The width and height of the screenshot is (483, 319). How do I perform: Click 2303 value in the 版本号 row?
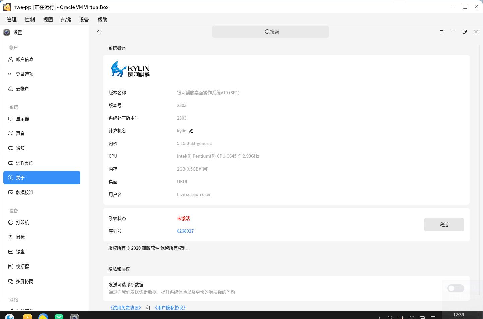(x=182, y=105)
